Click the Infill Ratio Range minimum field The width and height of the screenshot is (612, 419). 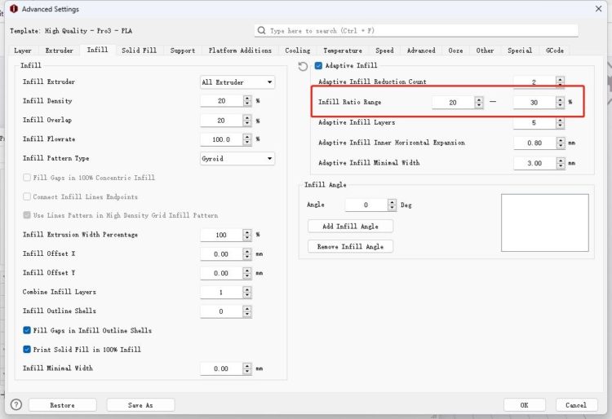click(453, 102)
